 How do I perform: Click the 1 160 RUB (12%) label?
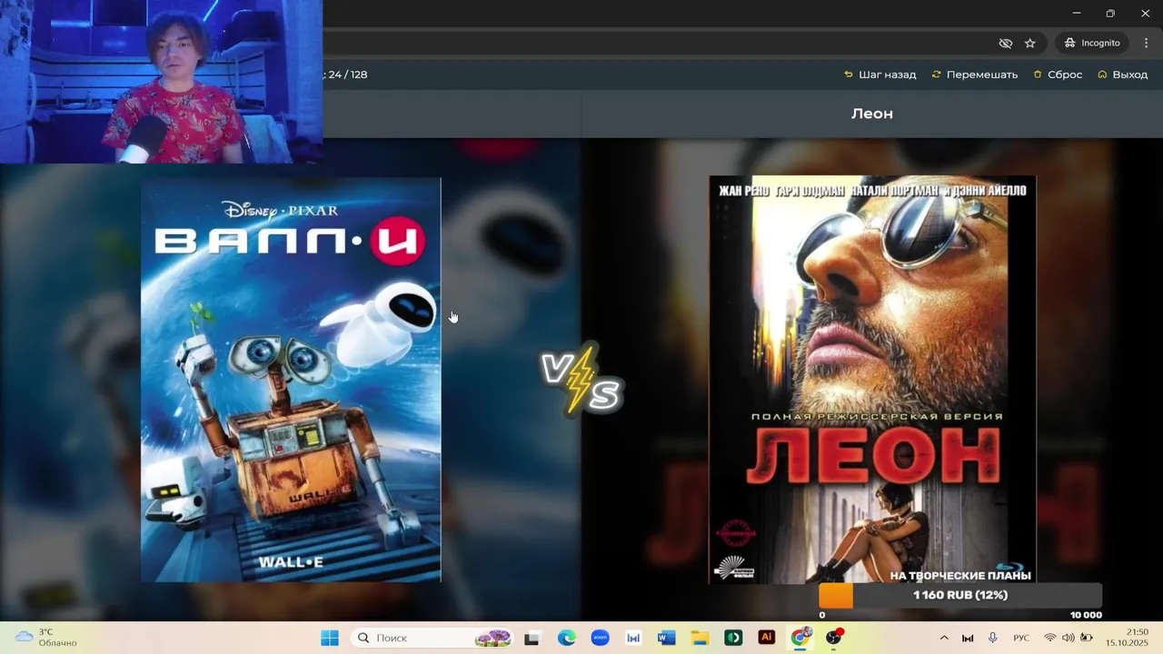click(x=960, y=595)
